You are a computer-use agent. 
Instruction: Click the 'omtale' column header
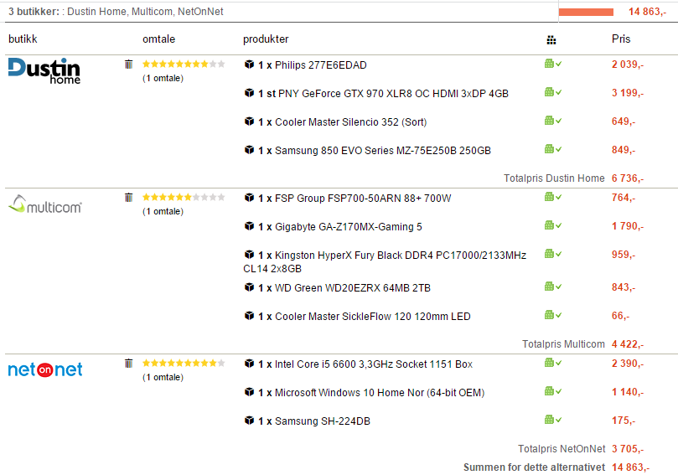tap(158, 39)
